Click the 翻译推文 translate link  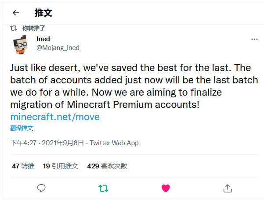click(x=22, y=128)
